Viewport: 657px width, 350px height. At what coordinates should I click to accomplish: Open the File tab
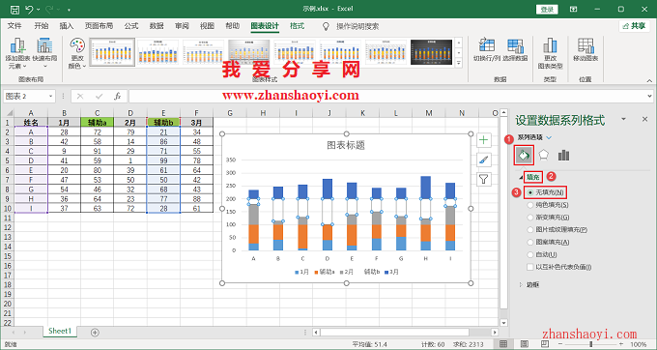pyautogui.click(x=14, y=26)
